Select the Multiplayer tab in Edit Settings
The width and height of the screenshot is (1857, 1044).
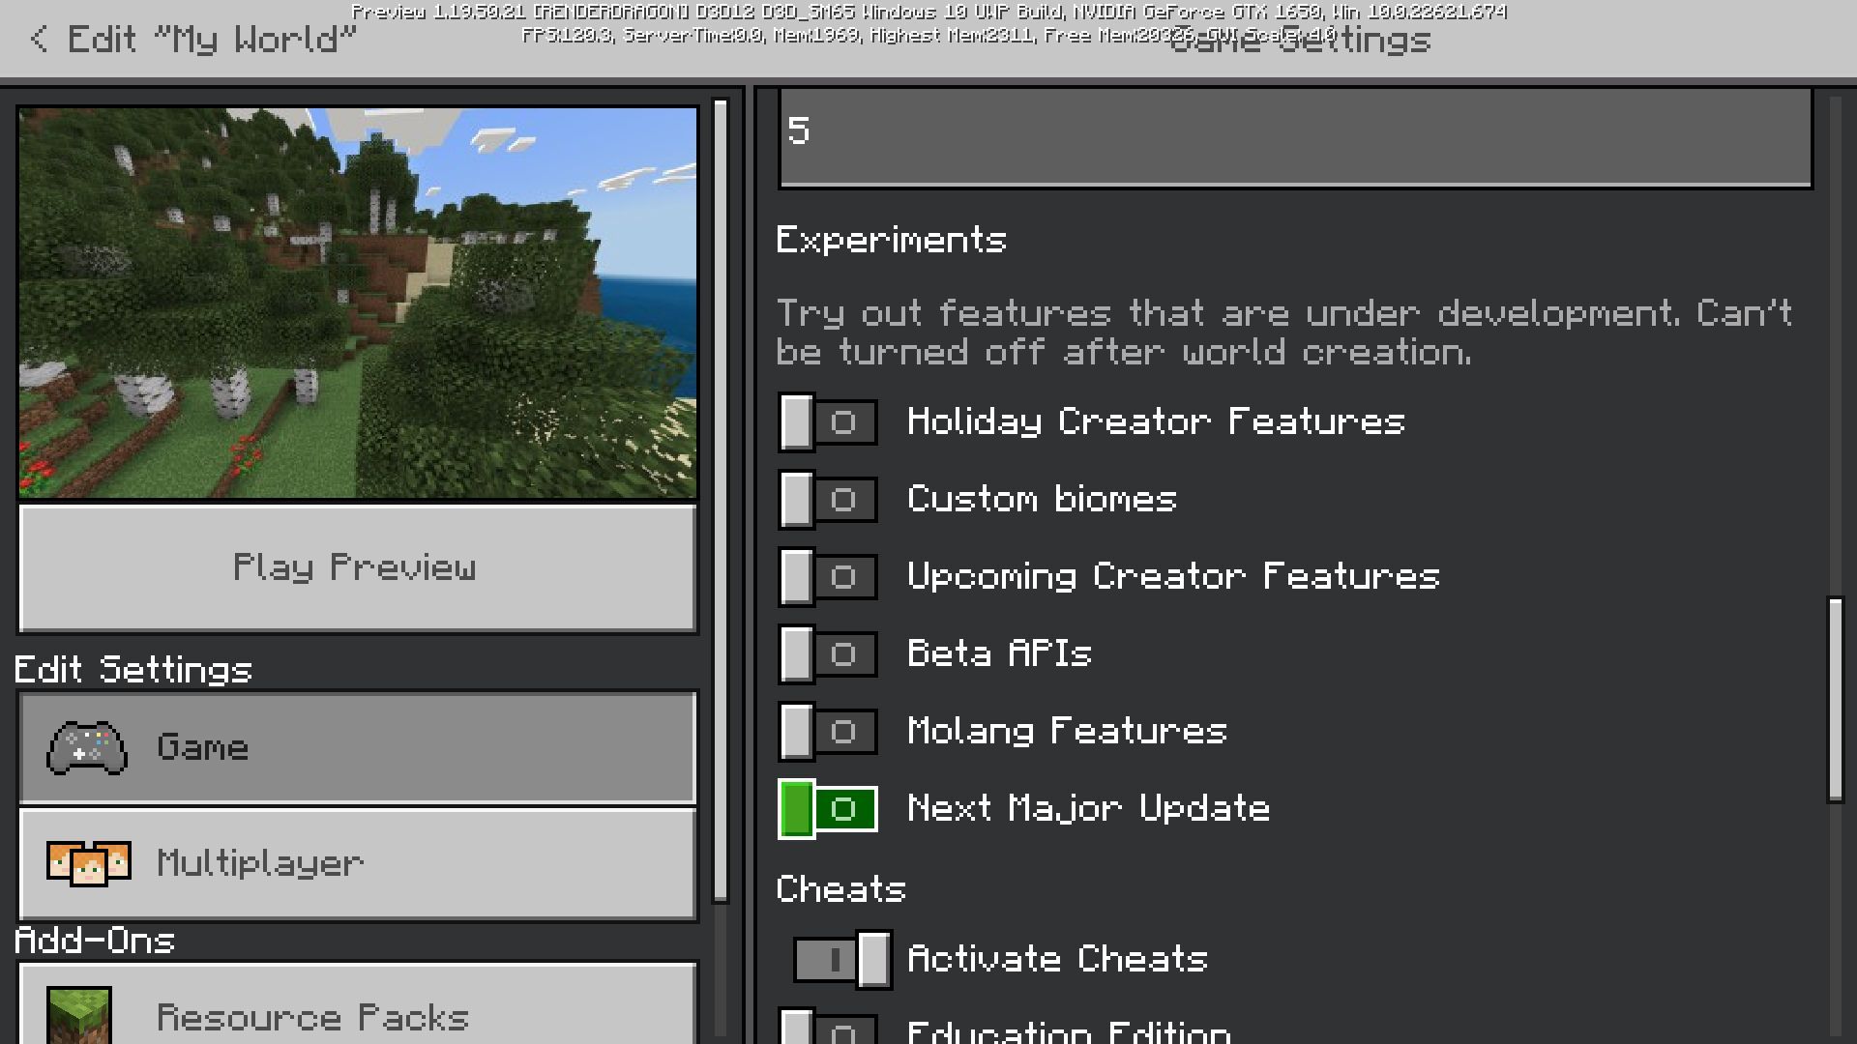coord(357,863)
